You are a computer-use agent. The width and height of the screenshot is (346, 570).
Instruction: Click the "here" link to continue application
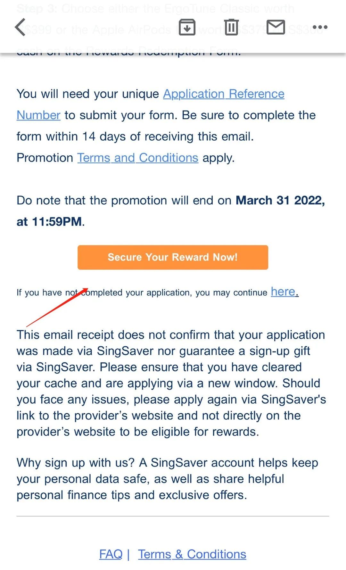click(283, 292)
